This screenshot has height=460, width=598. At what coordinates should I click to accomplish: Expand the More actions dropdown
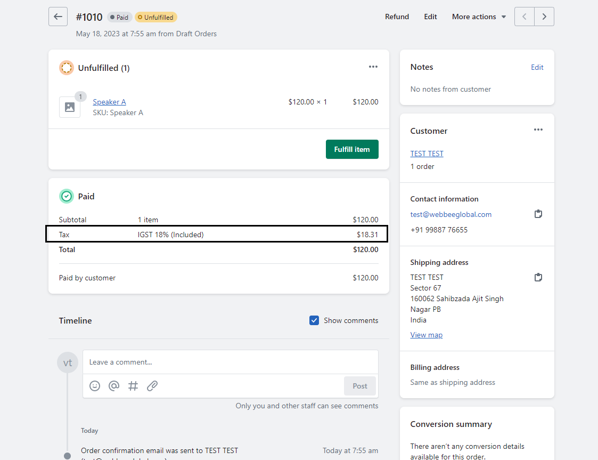pos(479,17)
